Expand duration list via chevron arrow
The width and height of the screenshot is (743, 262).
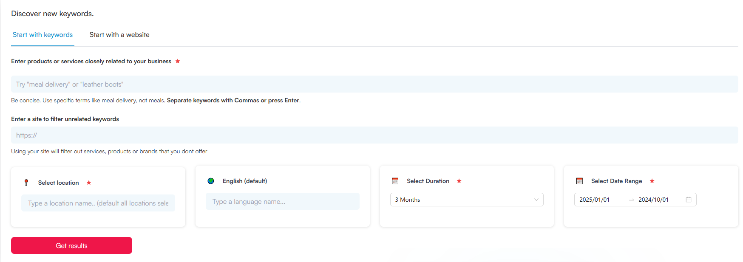tap(536, 200)
